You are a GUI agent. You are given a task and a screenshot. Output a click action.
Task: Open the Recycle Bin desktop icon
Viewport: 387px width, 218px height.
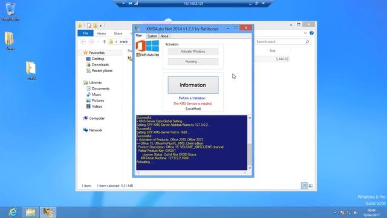(10, 12)
